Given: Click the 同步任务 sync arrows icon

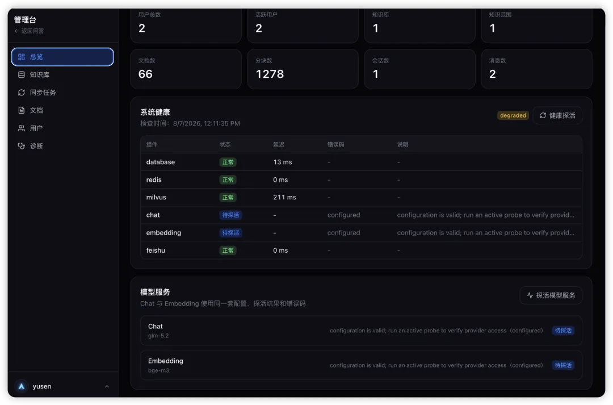Looking at the screenshot, I should point(22,93).
